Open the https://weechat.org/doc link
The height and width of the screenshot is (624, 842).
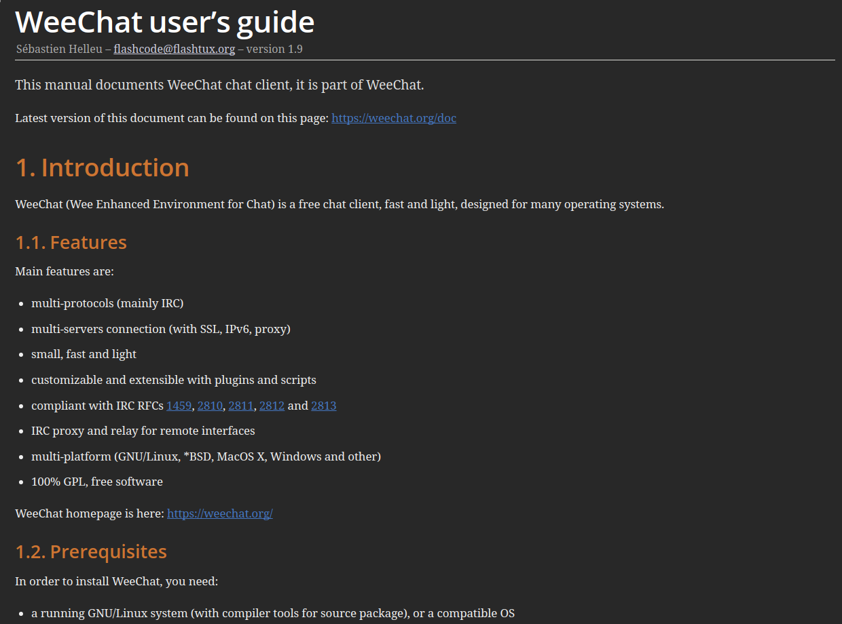tap(394, 118)
